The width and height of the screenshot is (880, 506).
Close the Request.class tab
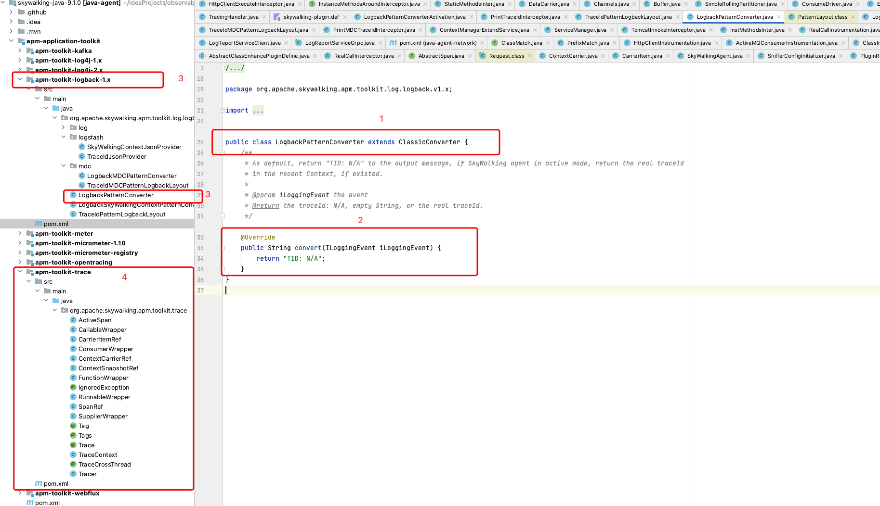[530, 56]
